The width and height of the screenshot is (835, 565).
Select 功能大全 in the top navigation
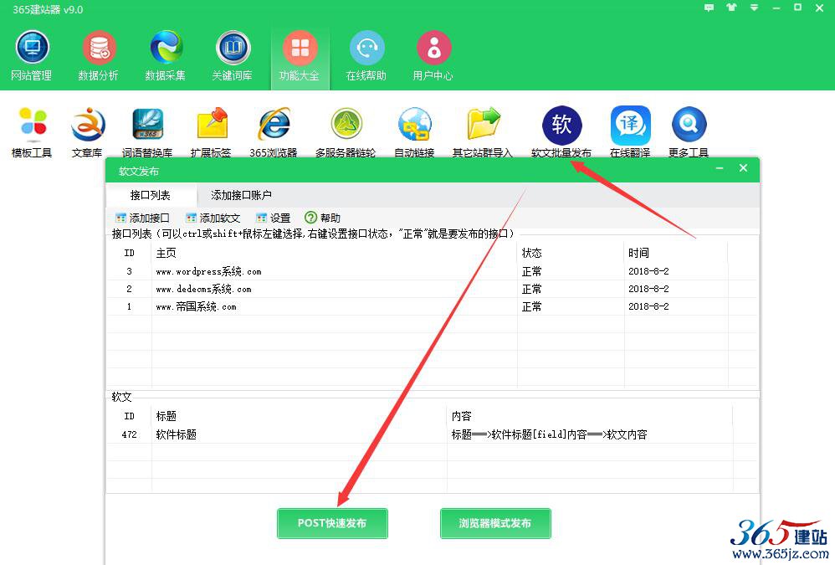(300, 58)
